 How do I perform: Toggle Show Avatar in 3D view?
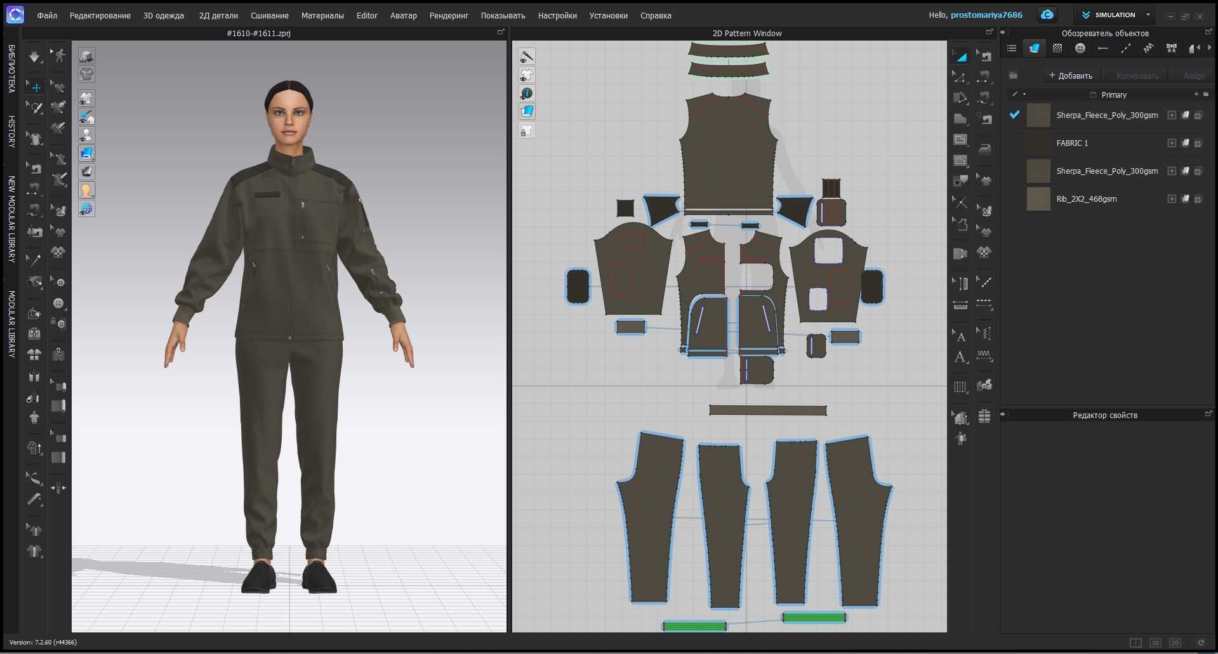(x=86, y=136)
